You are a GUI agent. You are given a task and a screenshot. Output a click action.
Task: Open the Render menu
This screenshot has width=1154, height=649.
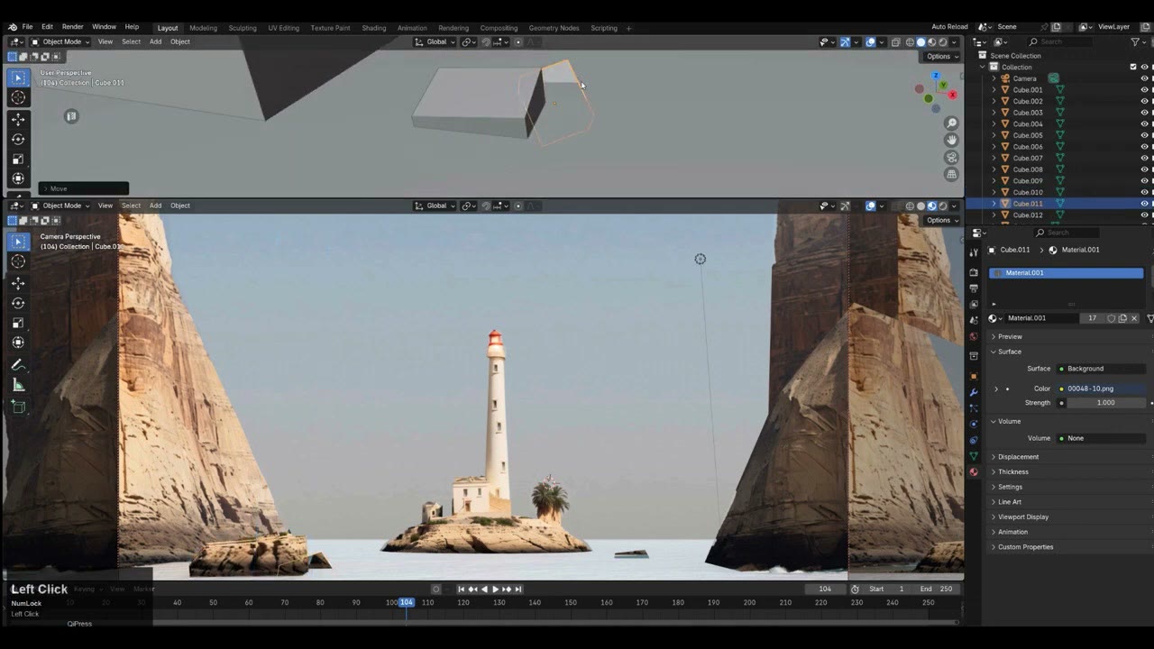tap(72, 27)
